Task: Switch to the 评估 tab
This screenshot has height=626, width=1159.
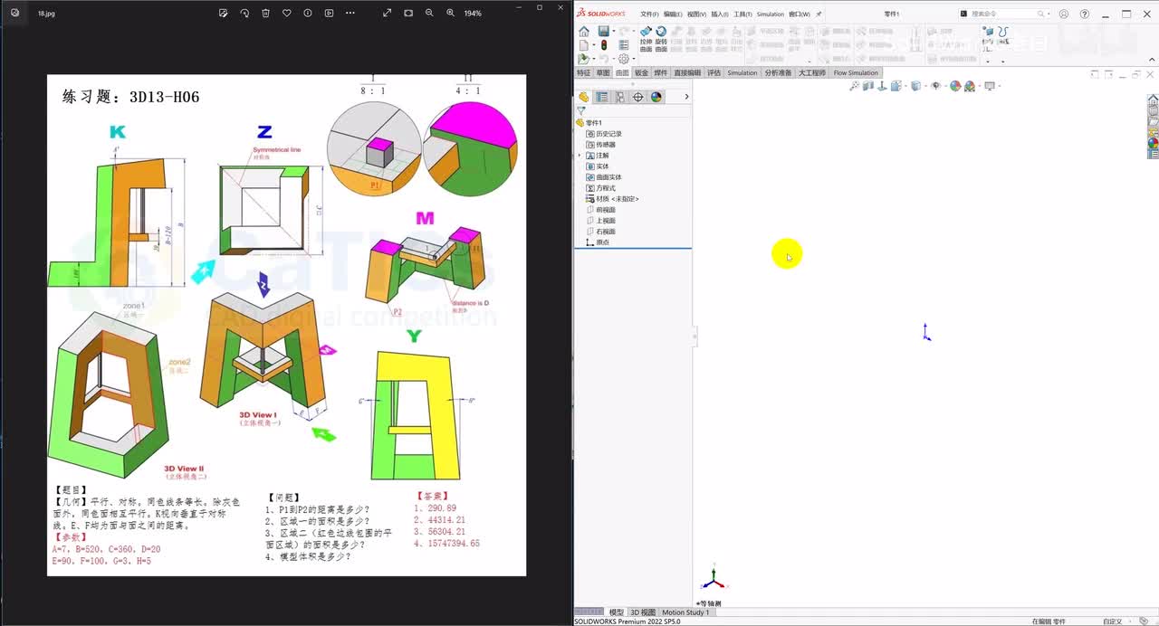Action: (714, 73)
